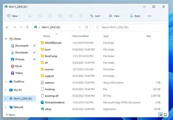Click the Copy icon in toolbar
The width and height of the screenshot is (173, 120).
point(40,16)
